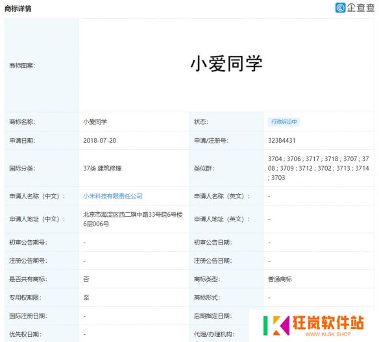Screen dimensions: 379x342
Task: Click the 优先权日期 label
Action: click(x=25, y=334)
